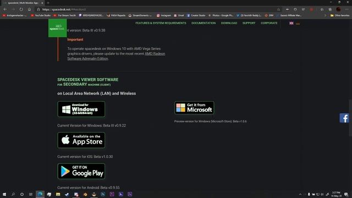Open Premiere Pro from the taskbar
This screenshot has width=352, height=198.
112,194
